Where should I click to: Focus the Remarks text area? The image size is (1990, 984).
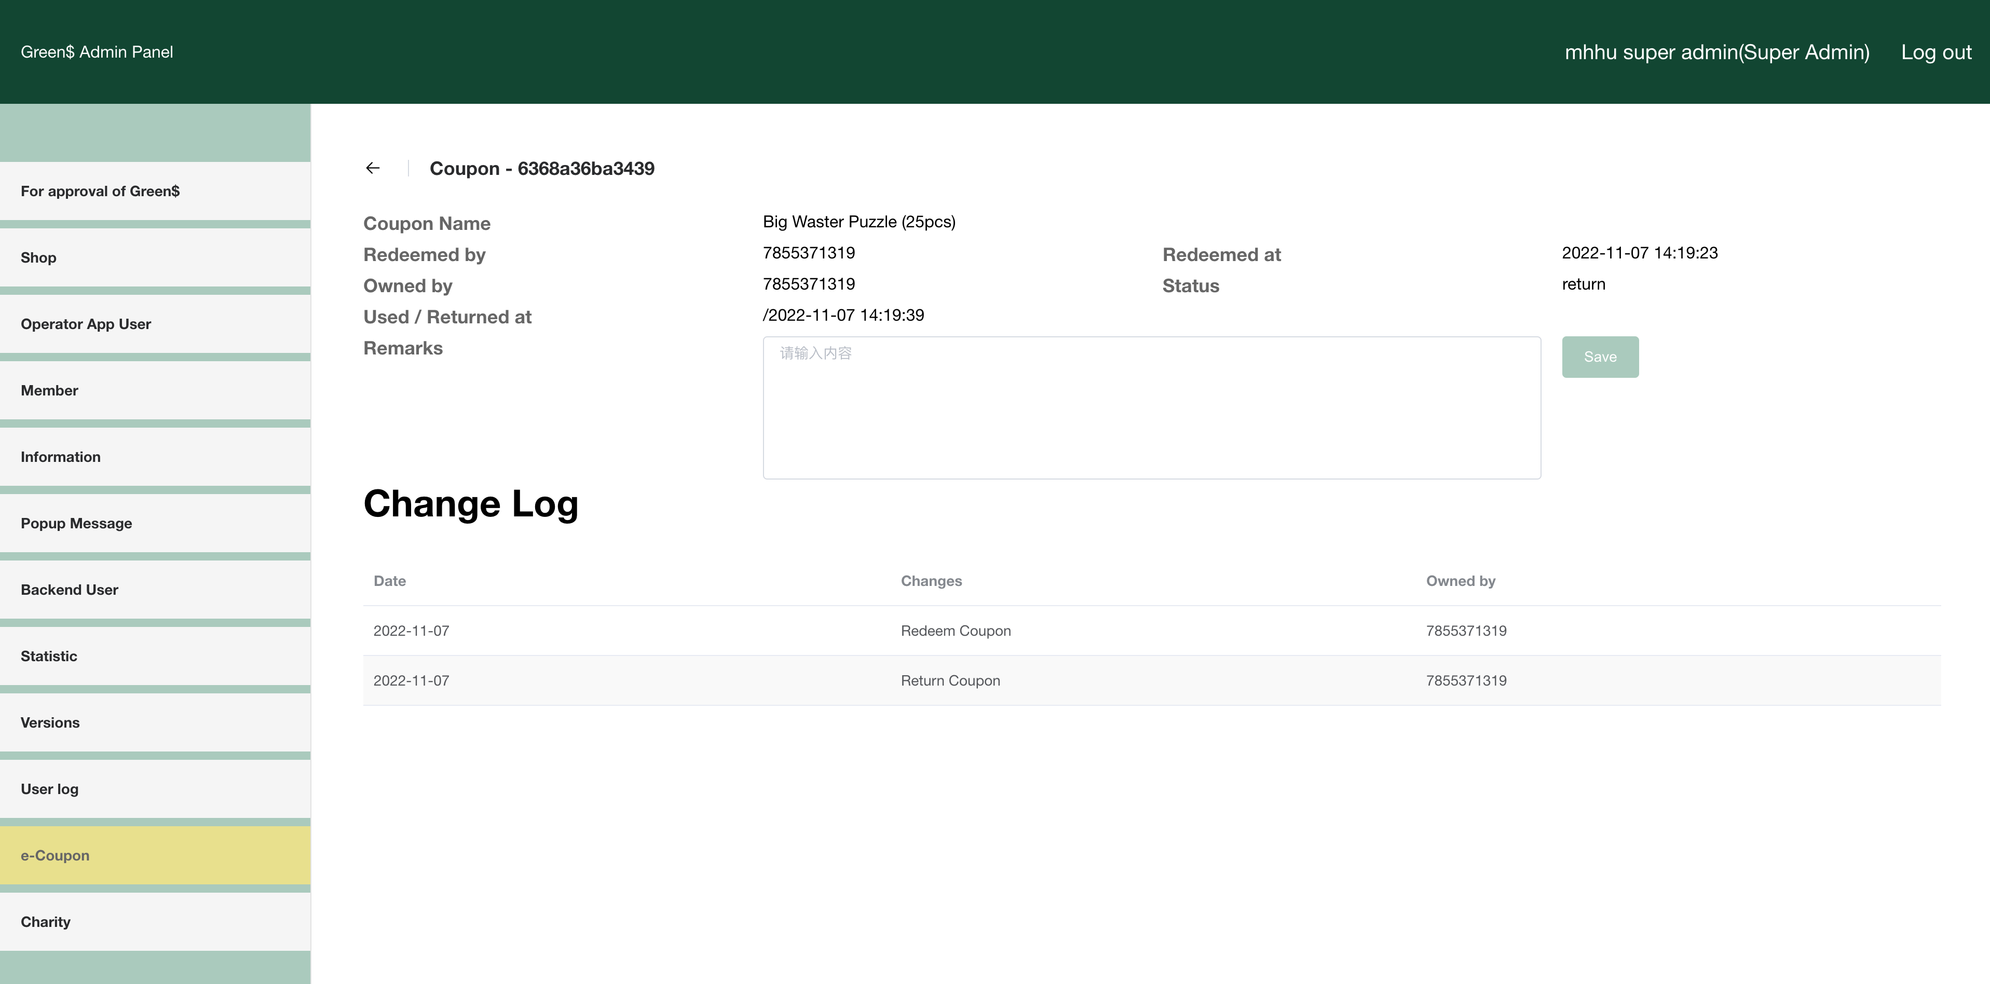(x=1151, y=408)
